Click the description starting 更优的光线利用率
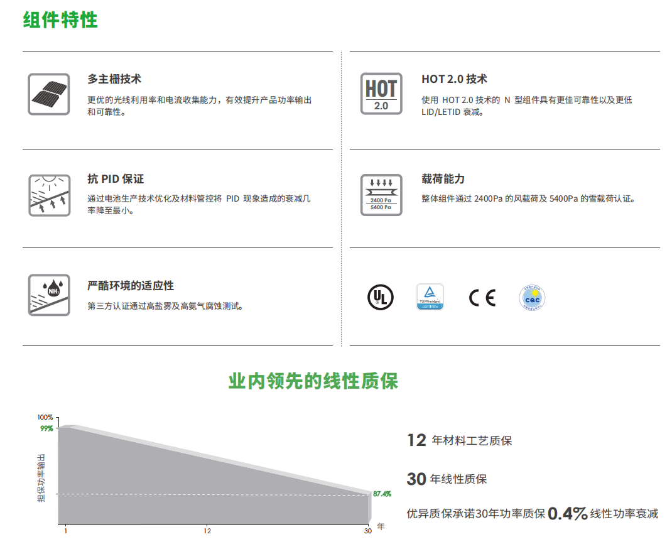The width and height of the screenshot is (672, 554). click(x=200, y=106)
